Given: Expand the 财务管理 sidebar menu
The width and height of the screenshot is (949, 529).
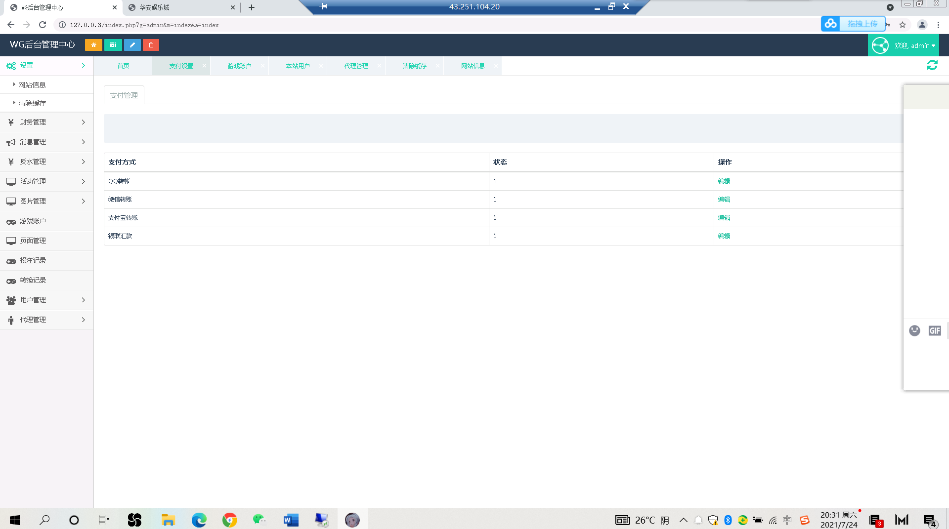Looking at the screenshot, I should [x=46, y=122].
